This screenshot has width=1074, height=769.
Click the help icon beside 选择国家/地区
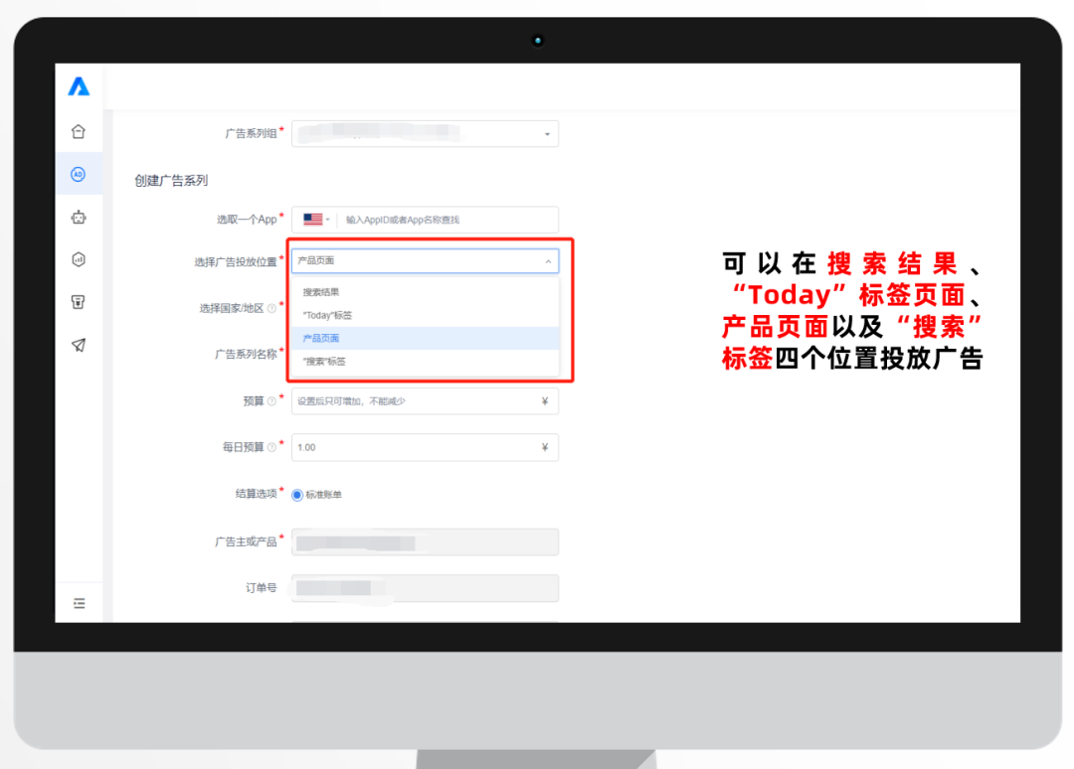[x=271, y=309]
